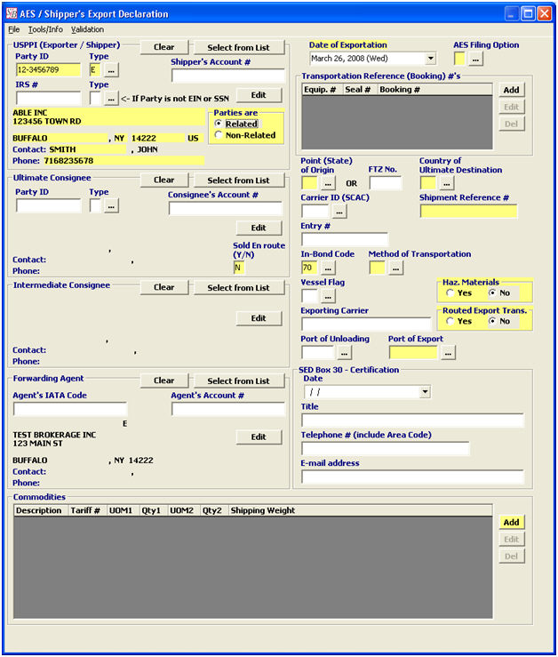Click the Shipper's Account # field
558x657 pixels.
click(x=227, y=76)
